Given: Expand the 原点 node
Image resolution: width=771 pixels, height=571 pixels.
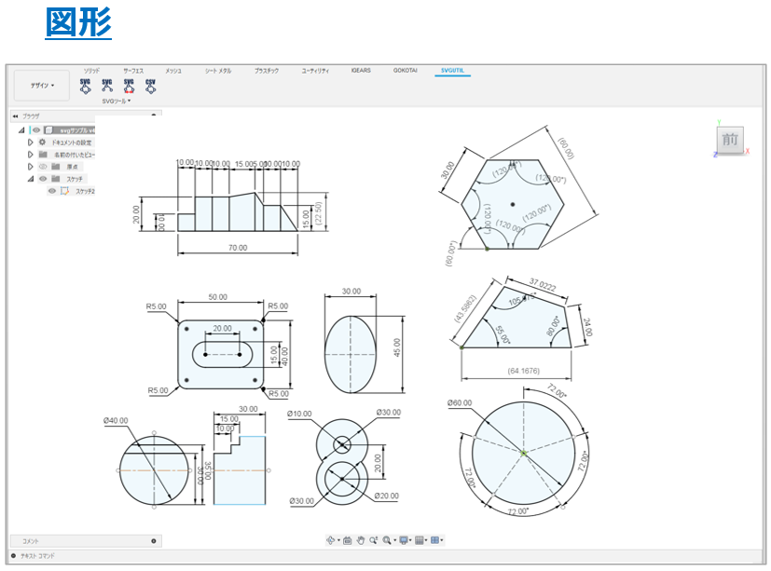Looking at the screenshot, I should click(x=30, y=167).
